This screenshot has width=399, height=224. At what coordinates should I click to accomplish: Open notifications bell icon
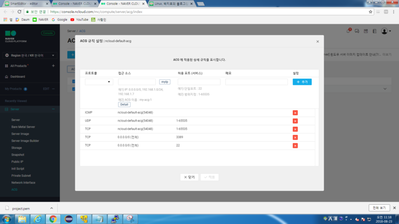click(348, 31)
